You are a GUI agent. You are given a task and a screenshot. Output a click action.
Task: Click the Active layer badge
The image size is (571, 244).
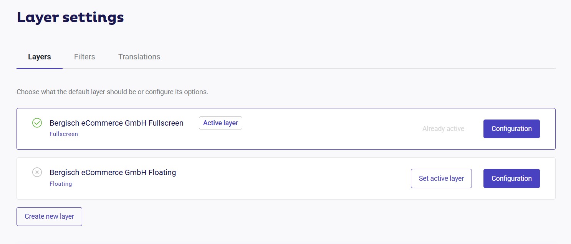point(220,123)
